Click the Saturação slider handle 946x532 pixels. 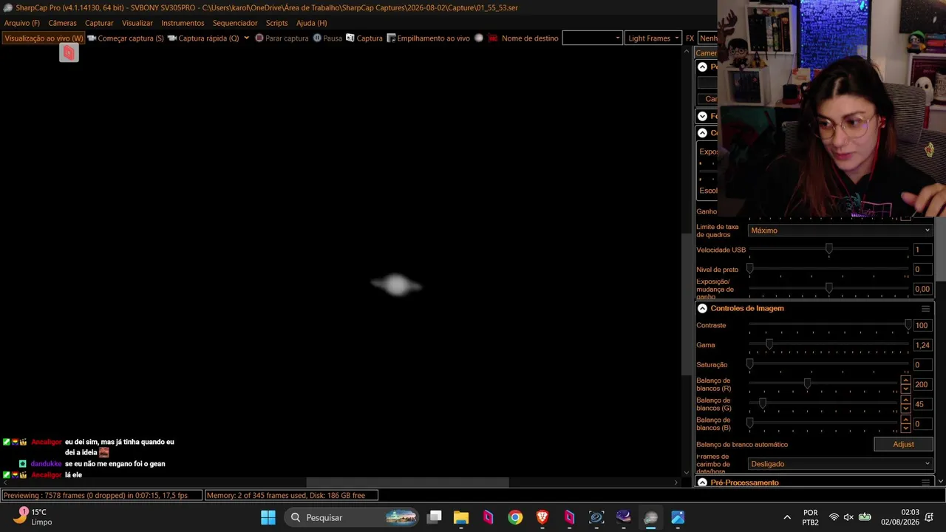pos(750,364)
